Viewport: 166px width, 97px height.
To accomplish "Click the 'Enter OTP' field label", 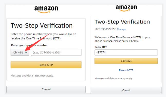I will (x=101, y=47).
